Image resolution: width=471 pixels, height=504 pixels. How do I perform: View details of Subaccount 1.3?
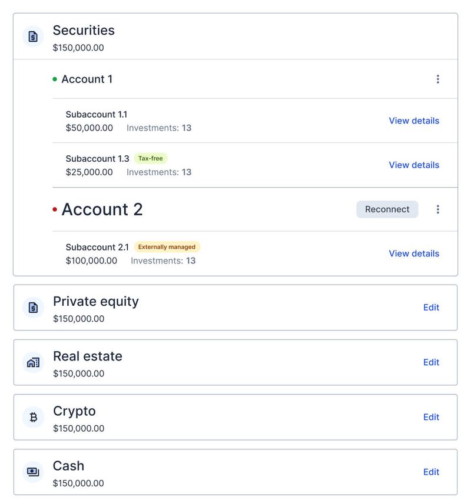pos(414,165)
